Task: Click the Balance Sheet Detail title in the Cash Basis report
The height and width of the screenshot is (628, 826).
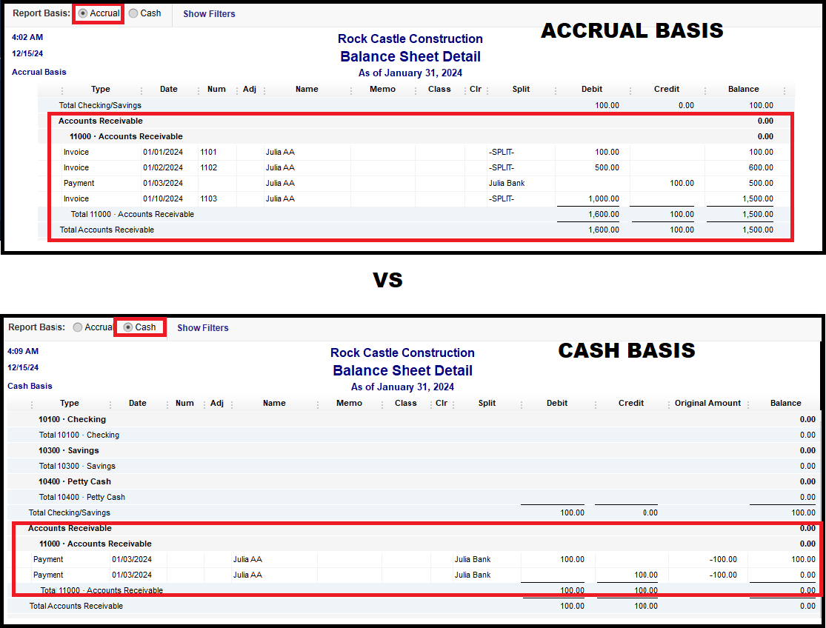Action: (x=403, y=370)
